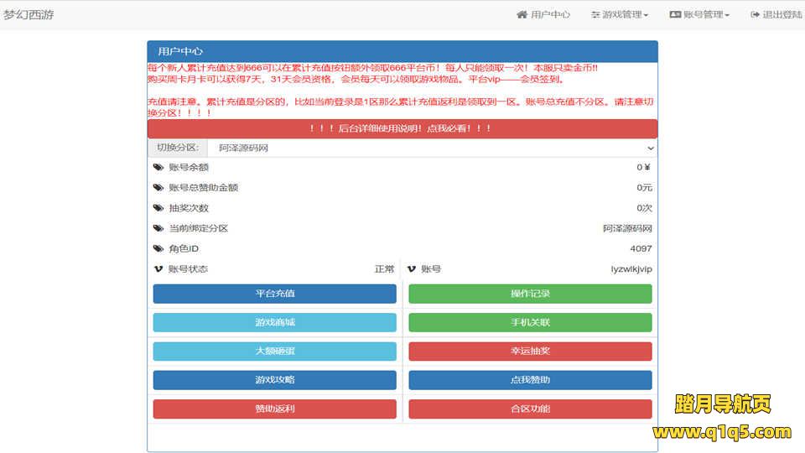The image size is (805, 453).
Task: Click the 平台充值 button
Action: [x=274, y=294]
